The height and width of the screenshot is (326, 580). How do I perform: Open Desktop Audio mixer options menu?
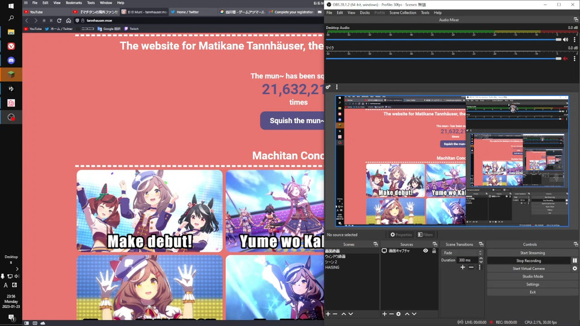tap(575, 40)
